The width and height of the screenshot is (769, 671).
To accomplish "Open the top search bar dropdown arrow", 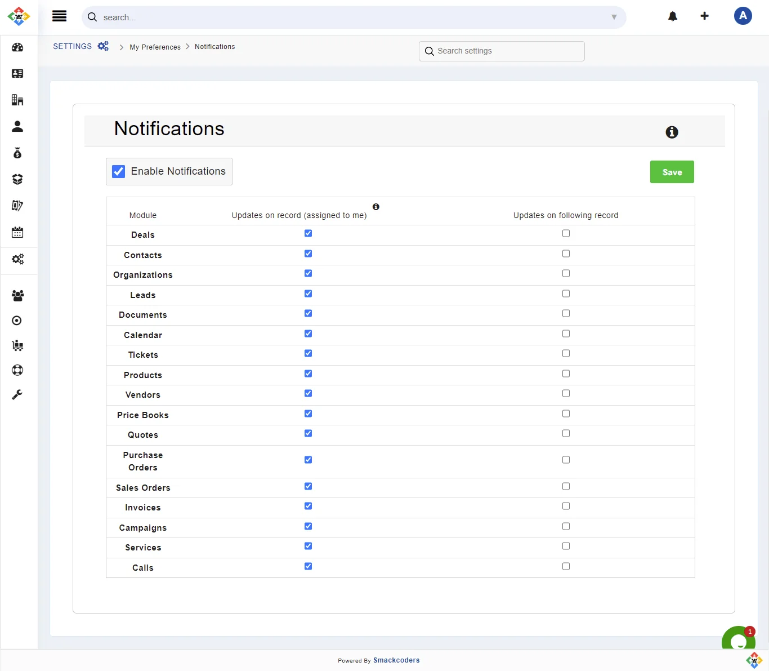I will (x=614, y=17).
